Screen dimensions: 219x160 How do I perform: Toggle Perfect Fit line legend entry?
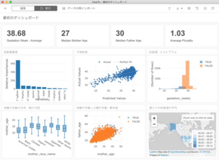click(123, 62)
